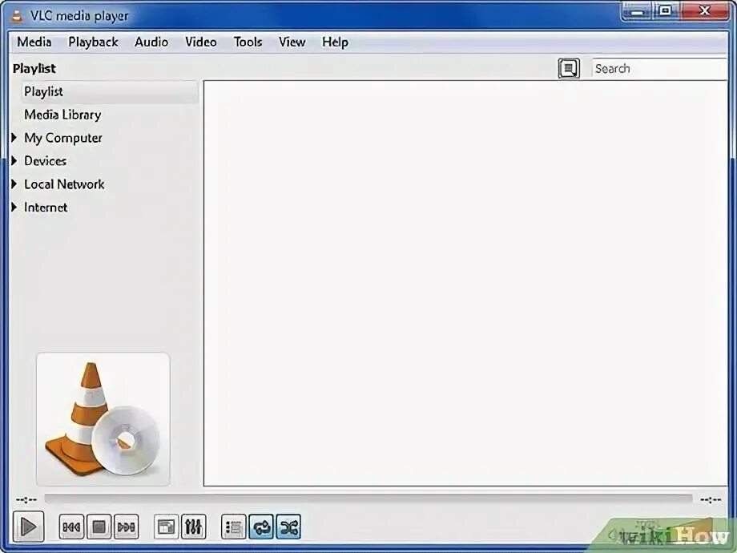This screenshot has width=737, height=553.
Task: Click elapsed time label on left
Action: click(x=26, y=499)
